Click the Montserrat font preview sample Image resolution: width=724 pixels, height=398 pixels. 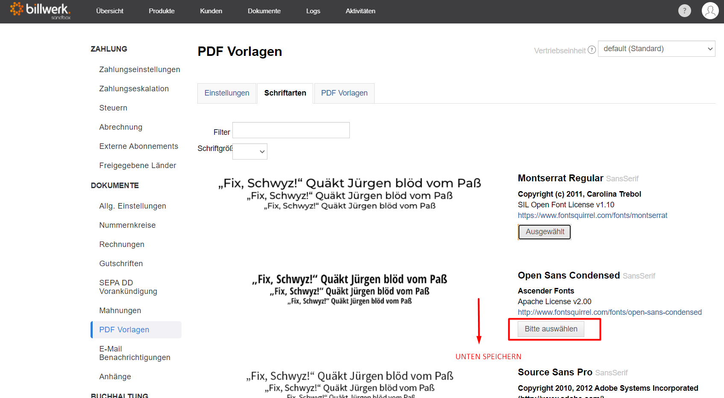(x=349, y=193)
